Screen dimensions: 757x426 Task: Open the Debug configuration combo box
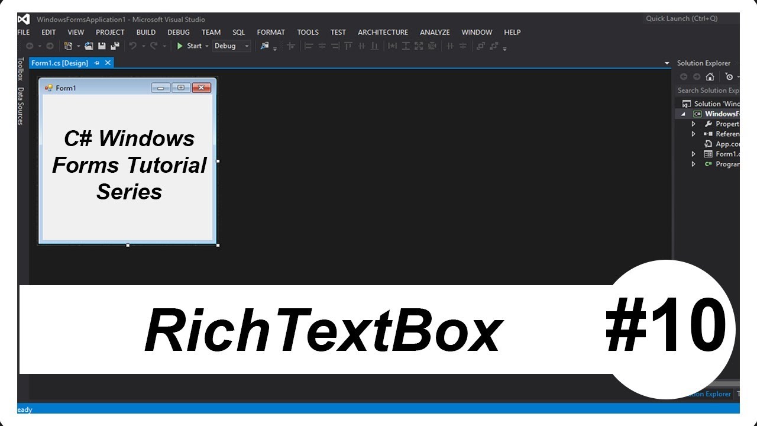(232, 46)
